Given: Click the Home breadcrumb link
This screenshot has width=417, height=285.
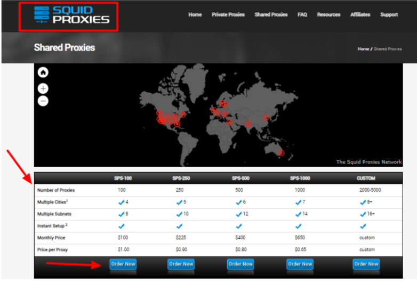Looking at the screenshot, I should point(363,49).
